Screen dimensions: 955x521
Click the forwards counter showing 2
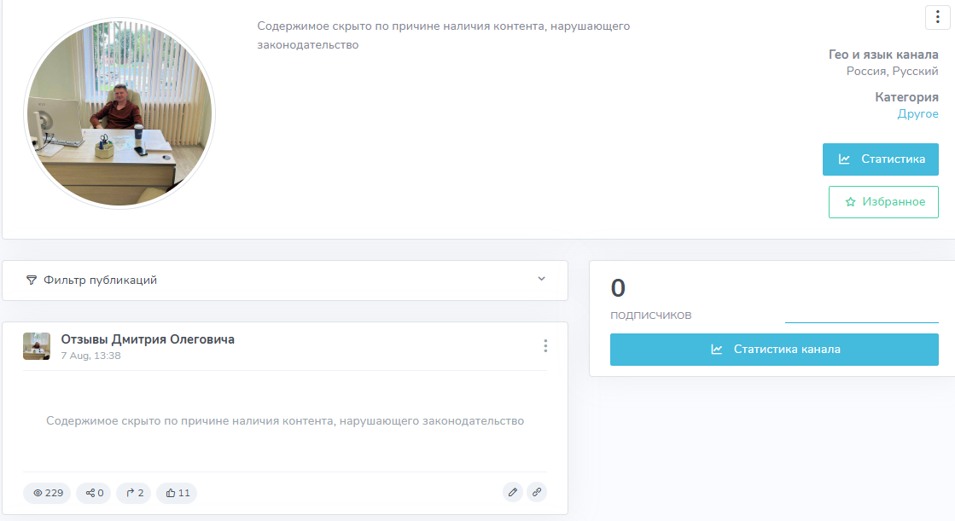coord(134,493)
